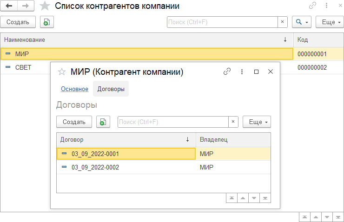Clear the main window search field
Screen dimensions: 344x222
(x=282, y=22)
